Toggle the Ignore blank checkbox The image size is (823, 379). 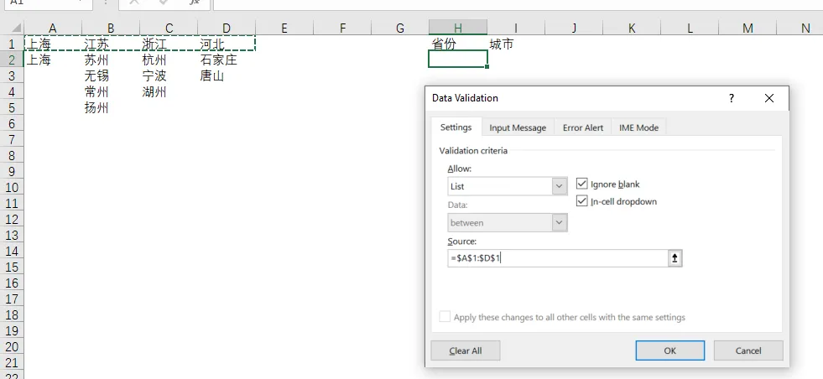[x=583, y=184]
